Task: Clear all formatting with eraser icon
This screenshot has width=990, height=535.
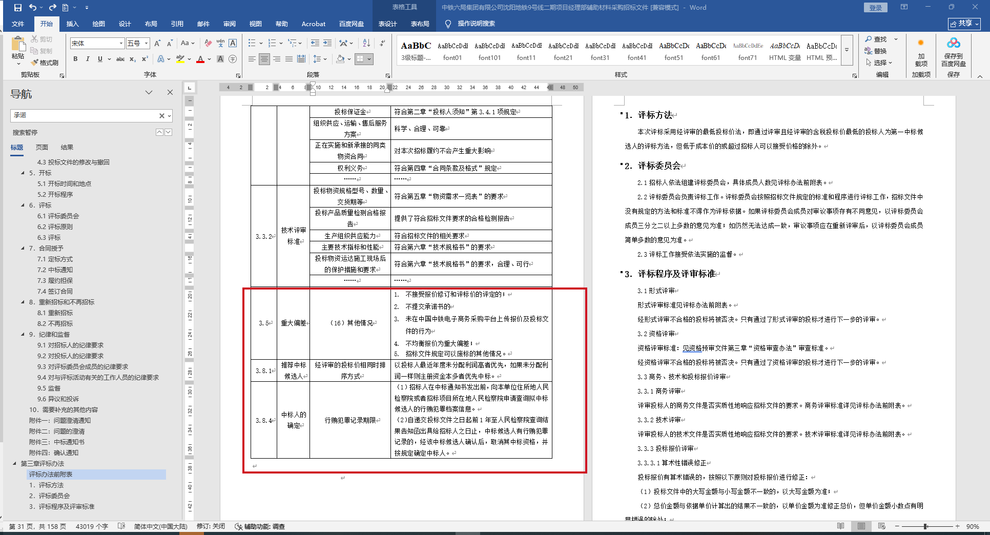Action: (208, 43)
